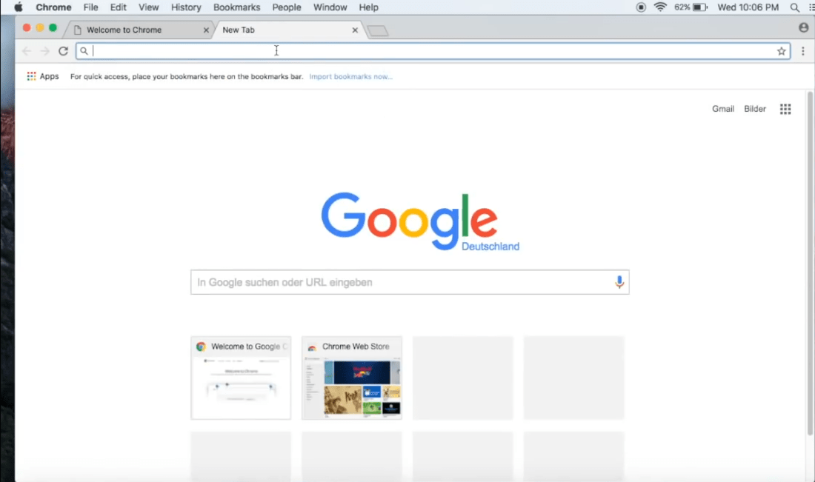Screen dimensions: 815x482
Task: Open the View menu
Action: point(149,7)
